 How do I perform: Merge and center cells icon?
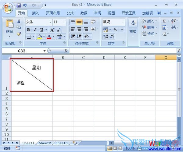[93, 29]
